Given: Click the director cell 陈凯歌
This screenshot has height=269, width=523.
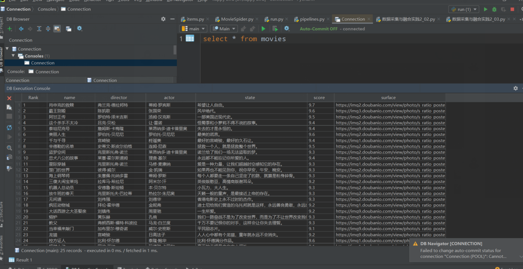Looking at the screenshot, I should [120, 111].
